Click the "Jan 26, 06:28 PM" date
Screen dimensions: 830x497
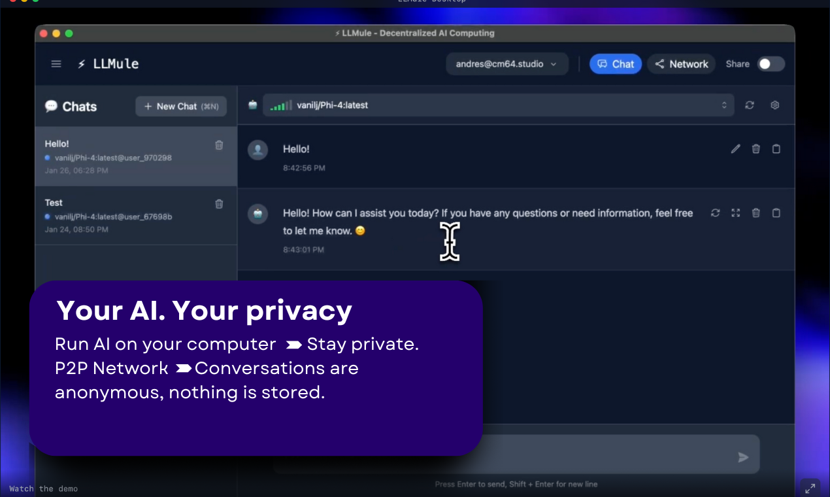pyautogui.click(x=76, y=171)
